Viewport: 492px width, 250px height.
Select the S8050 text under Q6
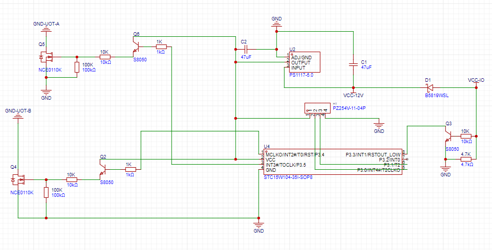click(x=140, y=59)
